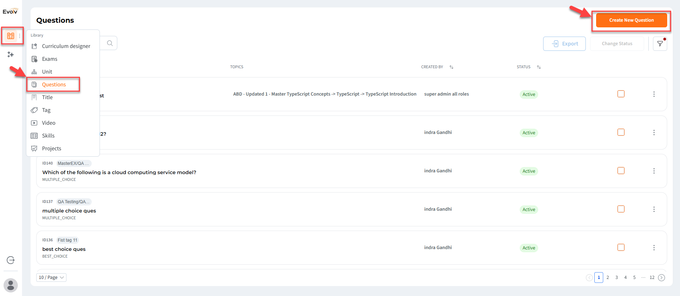This screenshot has height=296, width=680.
Task: Click the Active status of ID136
Action: coord(529,248)
